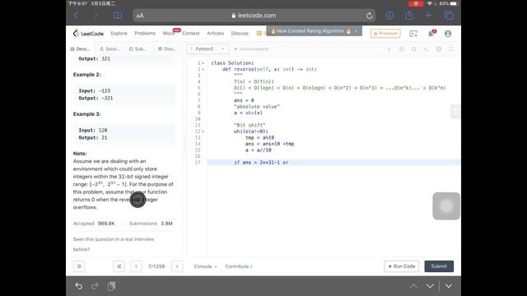Collapse the while loop fold arrow
The height and width of the screenshot is (296, 527).
click(x=203, y=132)
